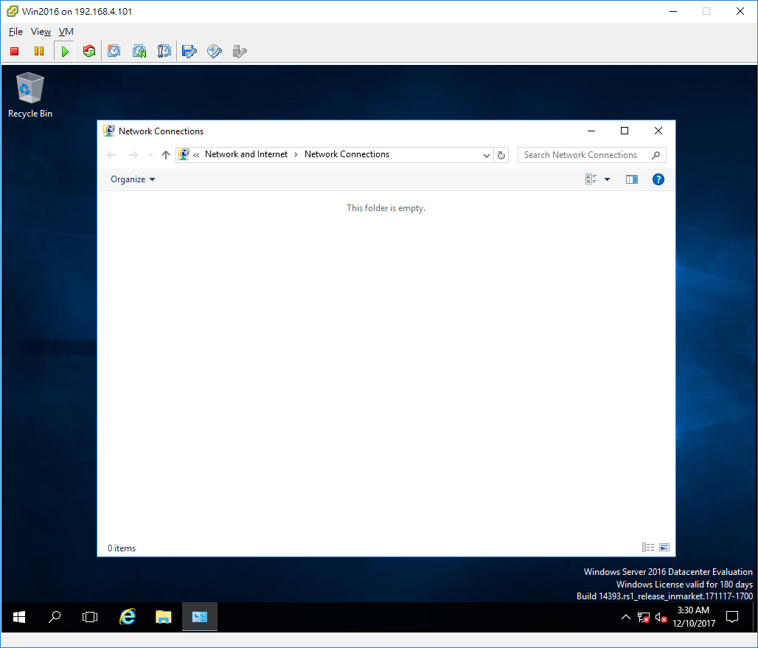The width and height of the screenshot is (758, 648).
Task: Connect floppy device toolbar icon
Action: (x=189, y=51)
